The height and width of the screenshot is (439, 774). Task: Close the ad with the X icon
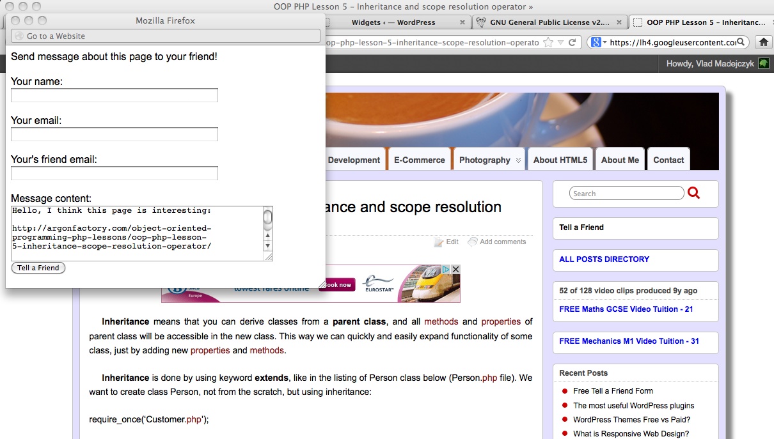455,270
